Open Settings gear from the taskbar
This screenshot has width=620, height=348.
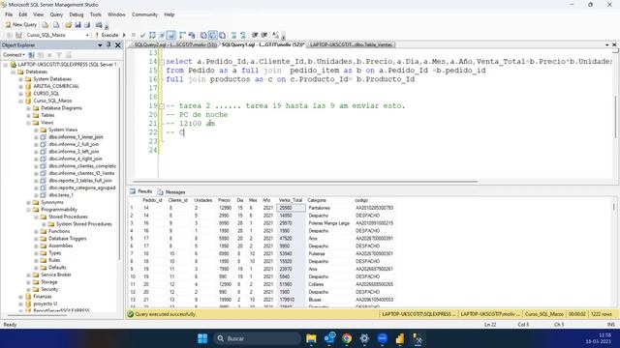point(364,338)
